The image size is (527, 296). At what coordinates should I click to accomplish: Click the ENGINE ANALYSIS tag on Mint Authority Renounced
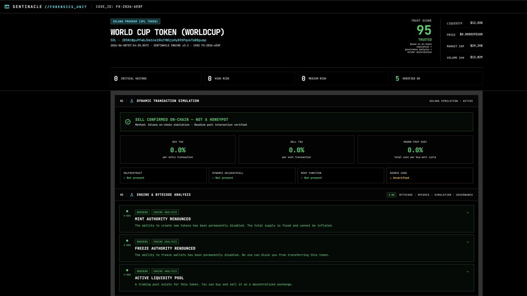pyautogui.click(x=165, y=212)
